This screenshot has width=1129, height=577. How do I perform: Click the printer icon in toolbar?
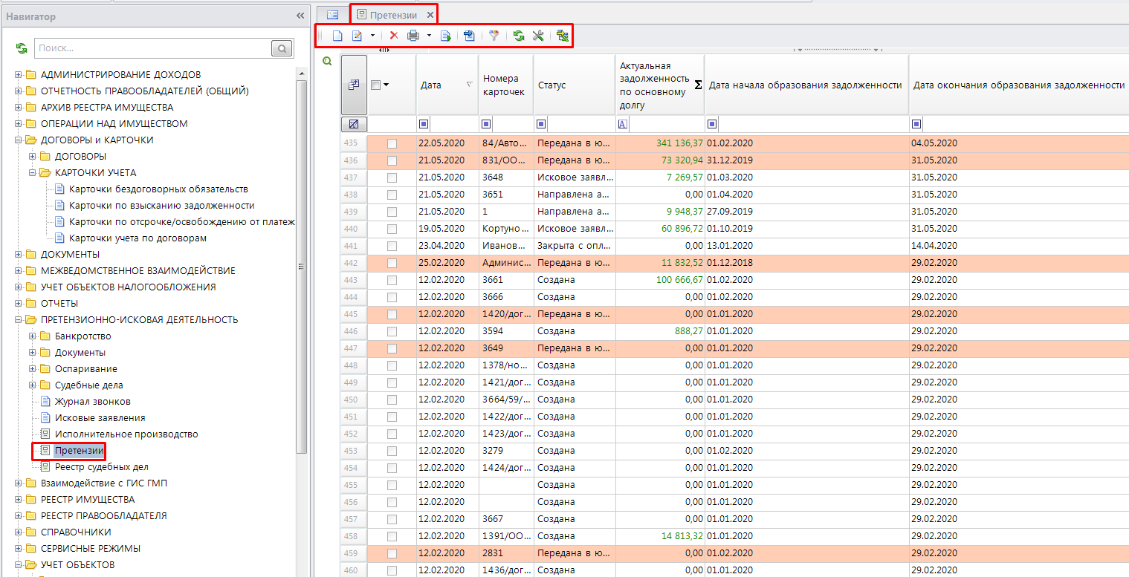tap(413, 36)
